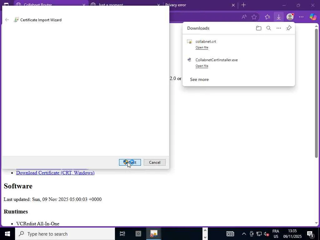Click the Edge Downloads toolbar button
The width and height of the screenshot is (320, 240).
(x=278, y=17)
